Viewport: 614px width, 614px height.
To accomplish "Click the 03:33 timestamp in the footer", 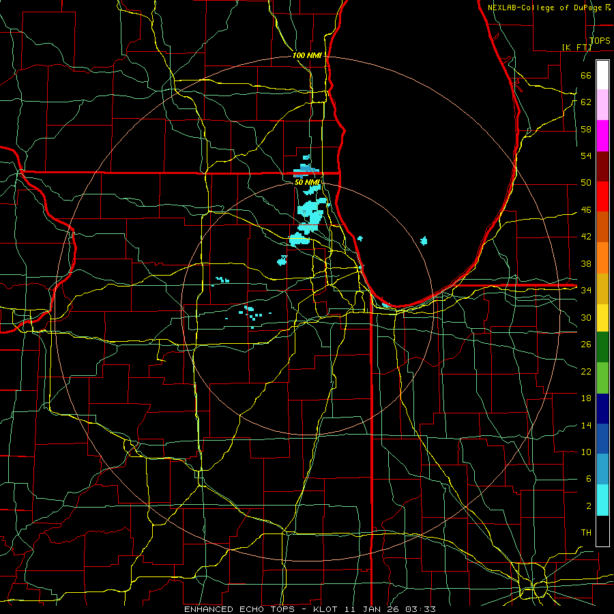I will tap(420, 609).
